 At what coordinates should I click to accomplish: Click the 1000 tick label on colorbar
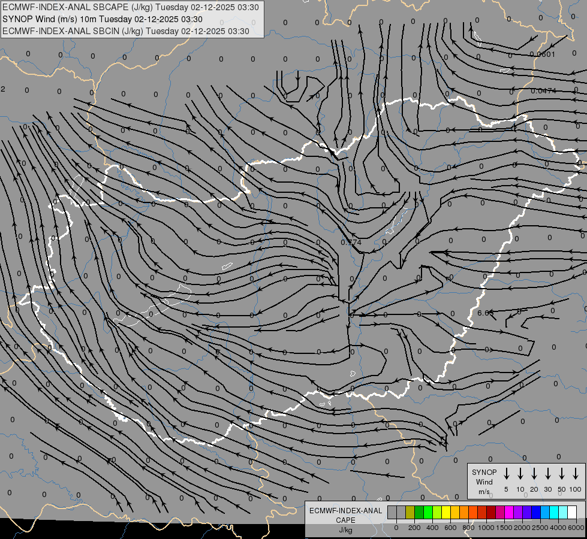[x=486, y=528]
